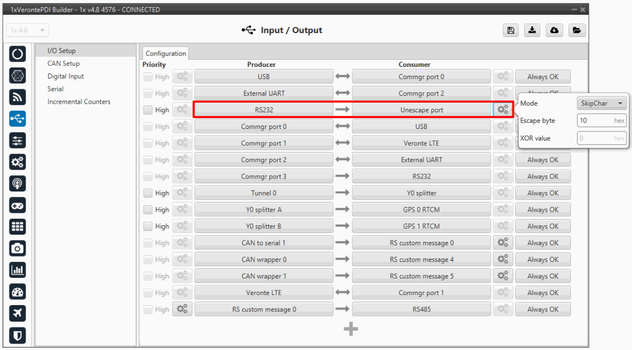Click Always OK button for USB row
This screenshot has height=350, width=632.
point(543,77)
